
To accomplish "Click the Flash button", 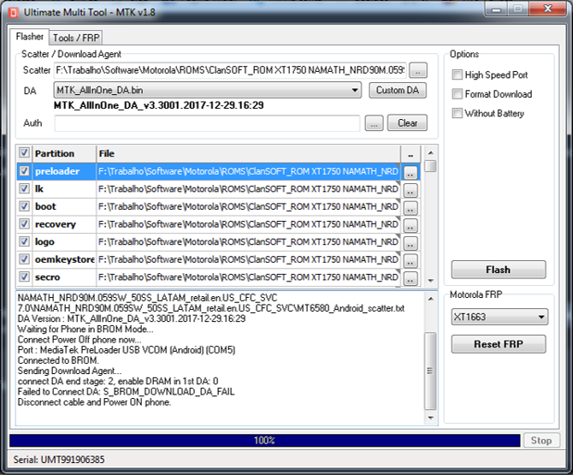I will 499,270.
